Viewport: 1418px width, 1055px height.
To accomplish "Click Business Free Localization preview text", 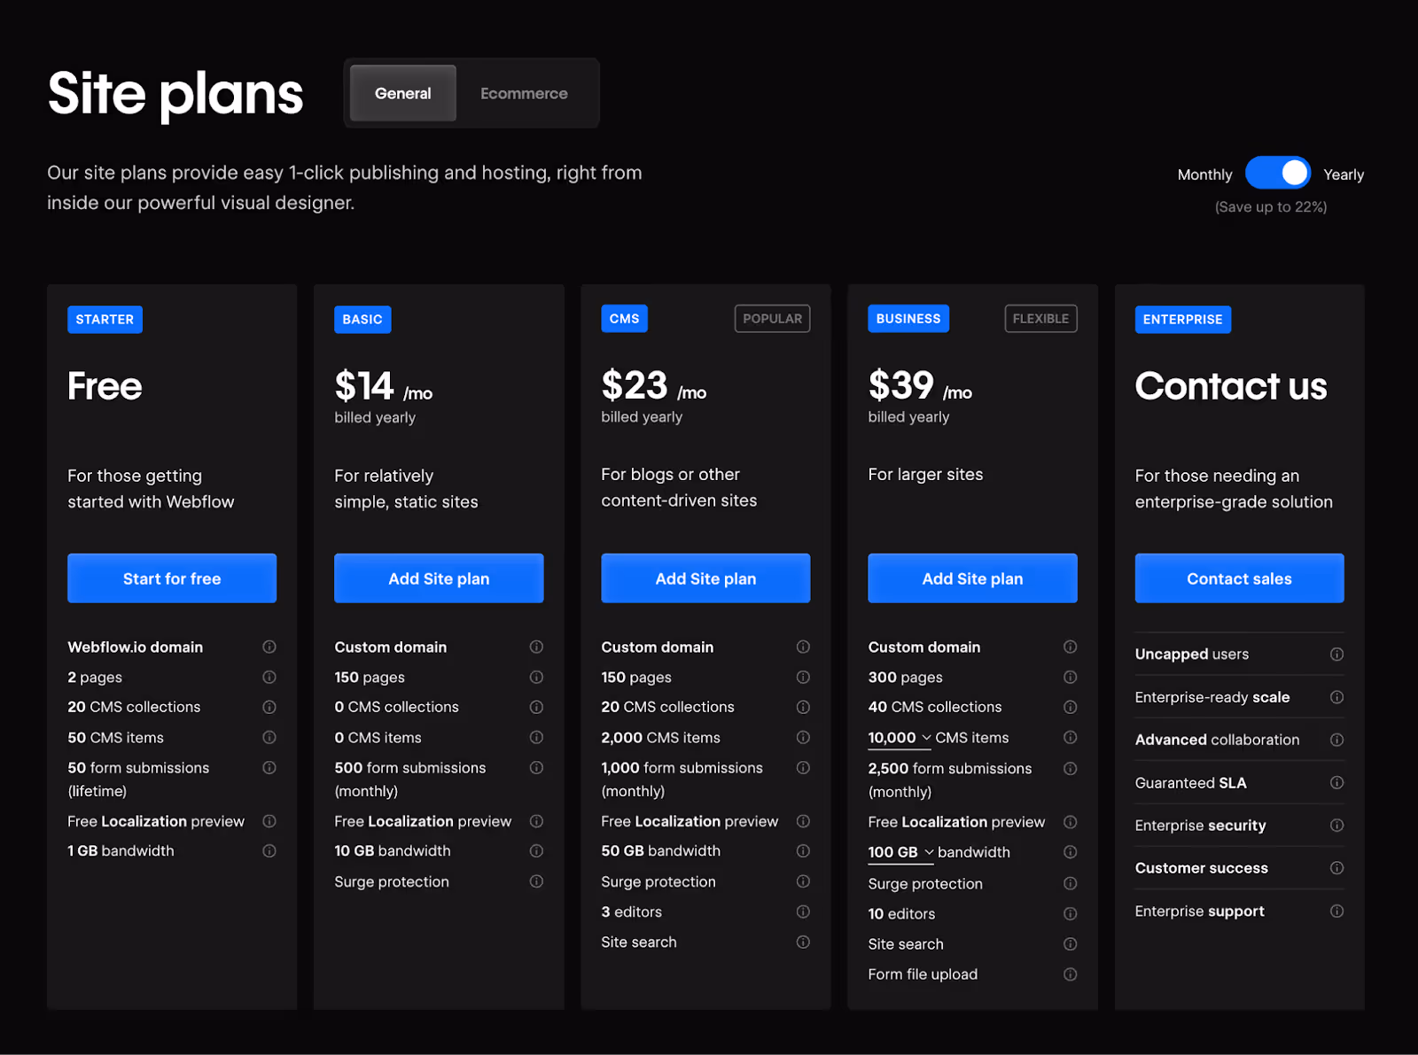I will [x=956, y=822].
